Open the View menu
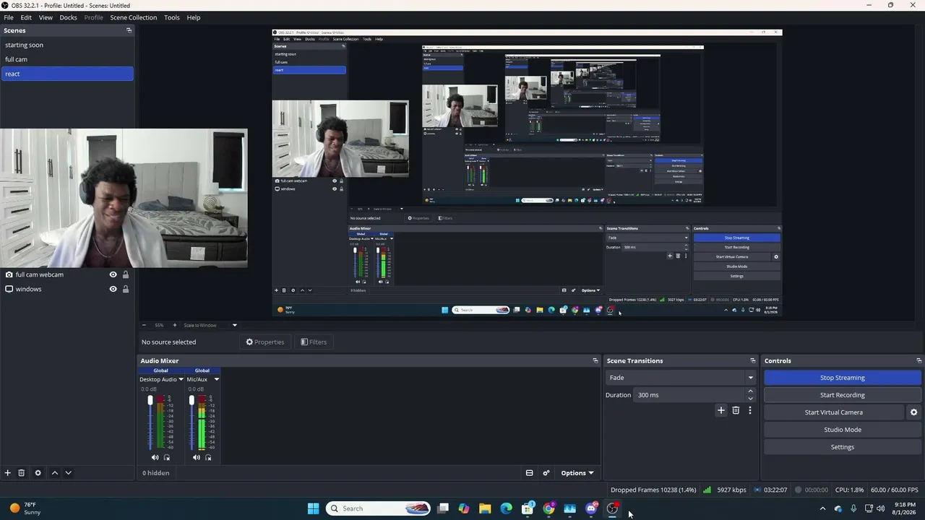 tap(46, 17)
